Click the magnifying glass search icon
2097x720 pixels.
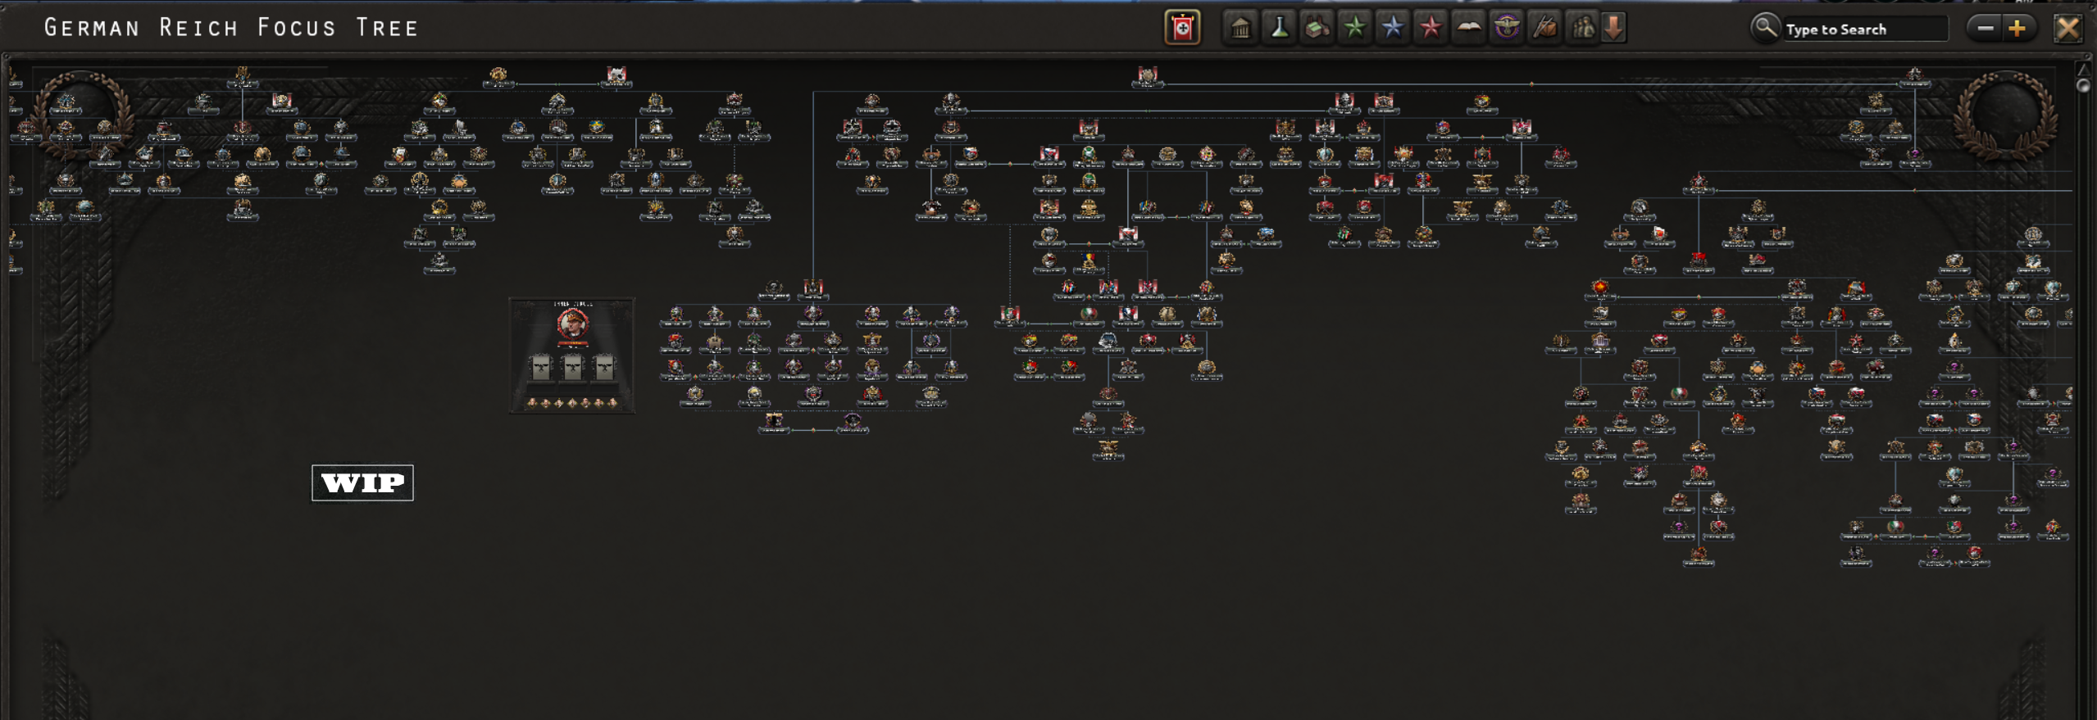point(1765,28)
